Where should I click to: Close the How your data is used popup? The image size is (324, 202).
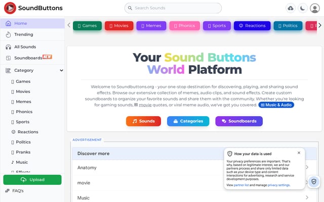(x=299, y=153)
